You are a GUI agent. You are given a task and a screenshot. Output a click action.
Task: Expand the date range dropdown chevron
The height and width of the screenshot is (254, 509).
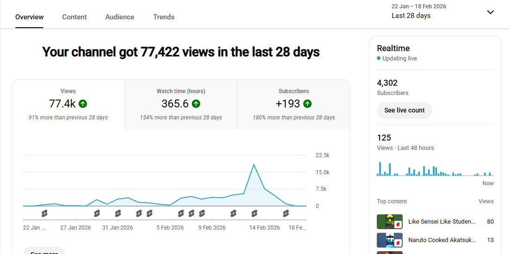click(491, 12)
